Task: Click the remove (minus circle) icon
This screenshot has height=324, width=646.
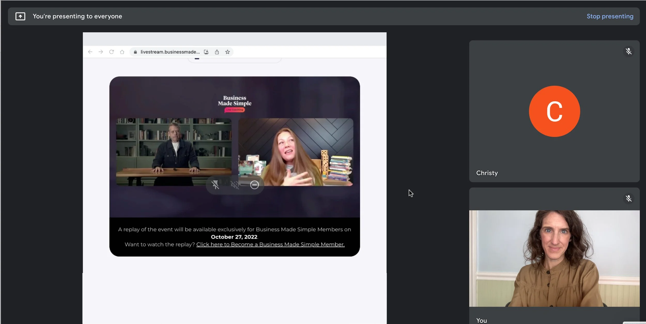Action: (254, 185)
